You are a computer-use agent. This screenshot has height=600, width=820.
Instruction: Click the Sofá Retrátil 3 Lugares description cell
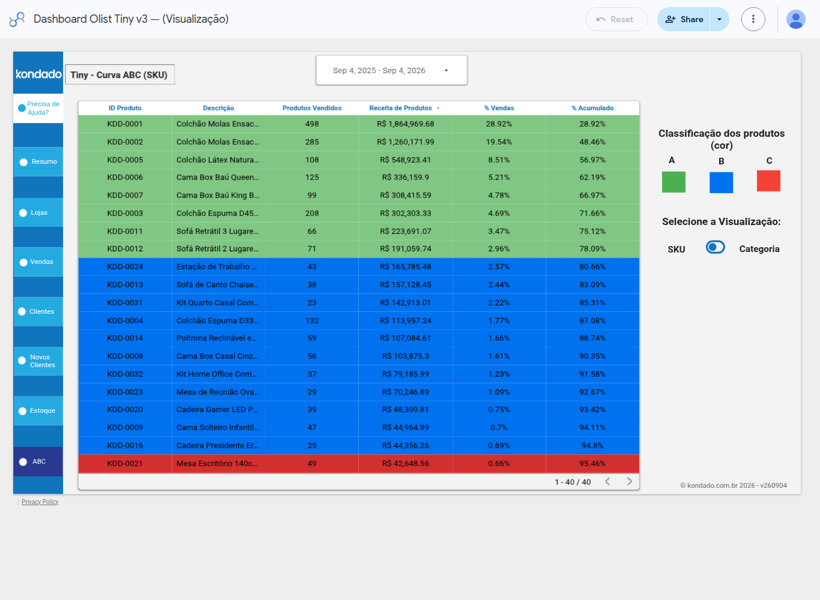[219, 232]
